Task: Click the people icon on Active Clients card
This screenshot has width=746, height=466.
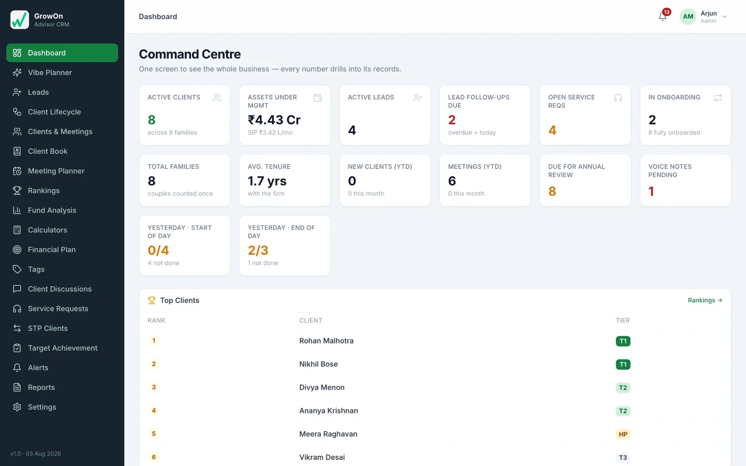Action: tap(217, 98)
